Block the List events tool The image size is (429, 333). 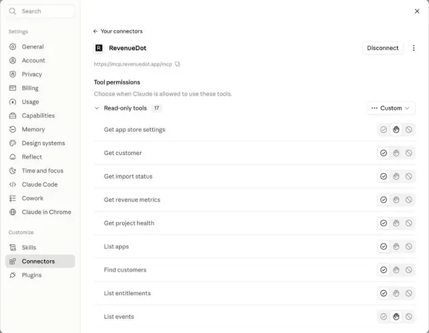tap(408, 317)
